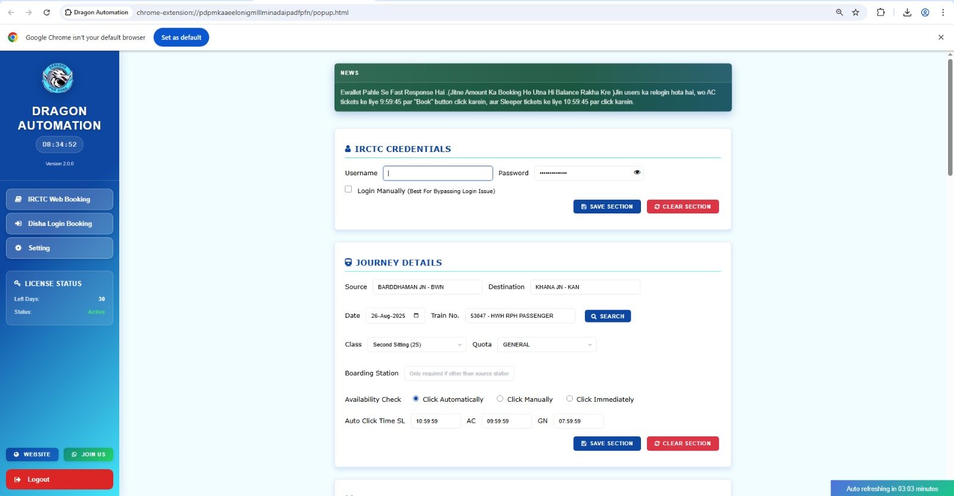Open the Class dropdown
This screenshot has width=954, height=496.
coord(416,345)
